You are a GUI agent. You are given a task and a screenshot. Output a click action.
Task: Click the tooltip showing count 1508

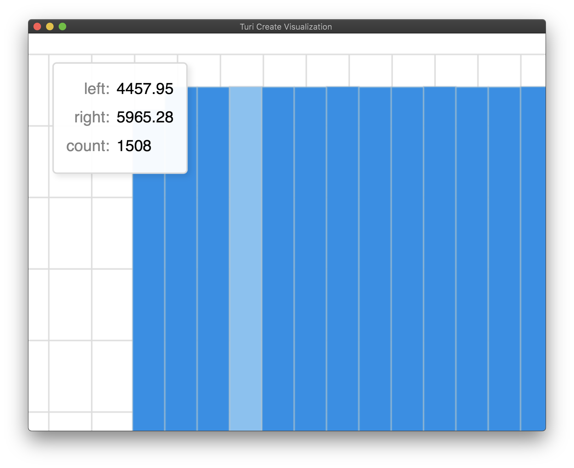120,118
